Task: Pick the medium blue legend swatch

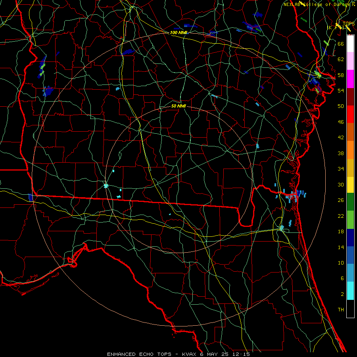Action: pyautogui.click(x=350, y=255)
